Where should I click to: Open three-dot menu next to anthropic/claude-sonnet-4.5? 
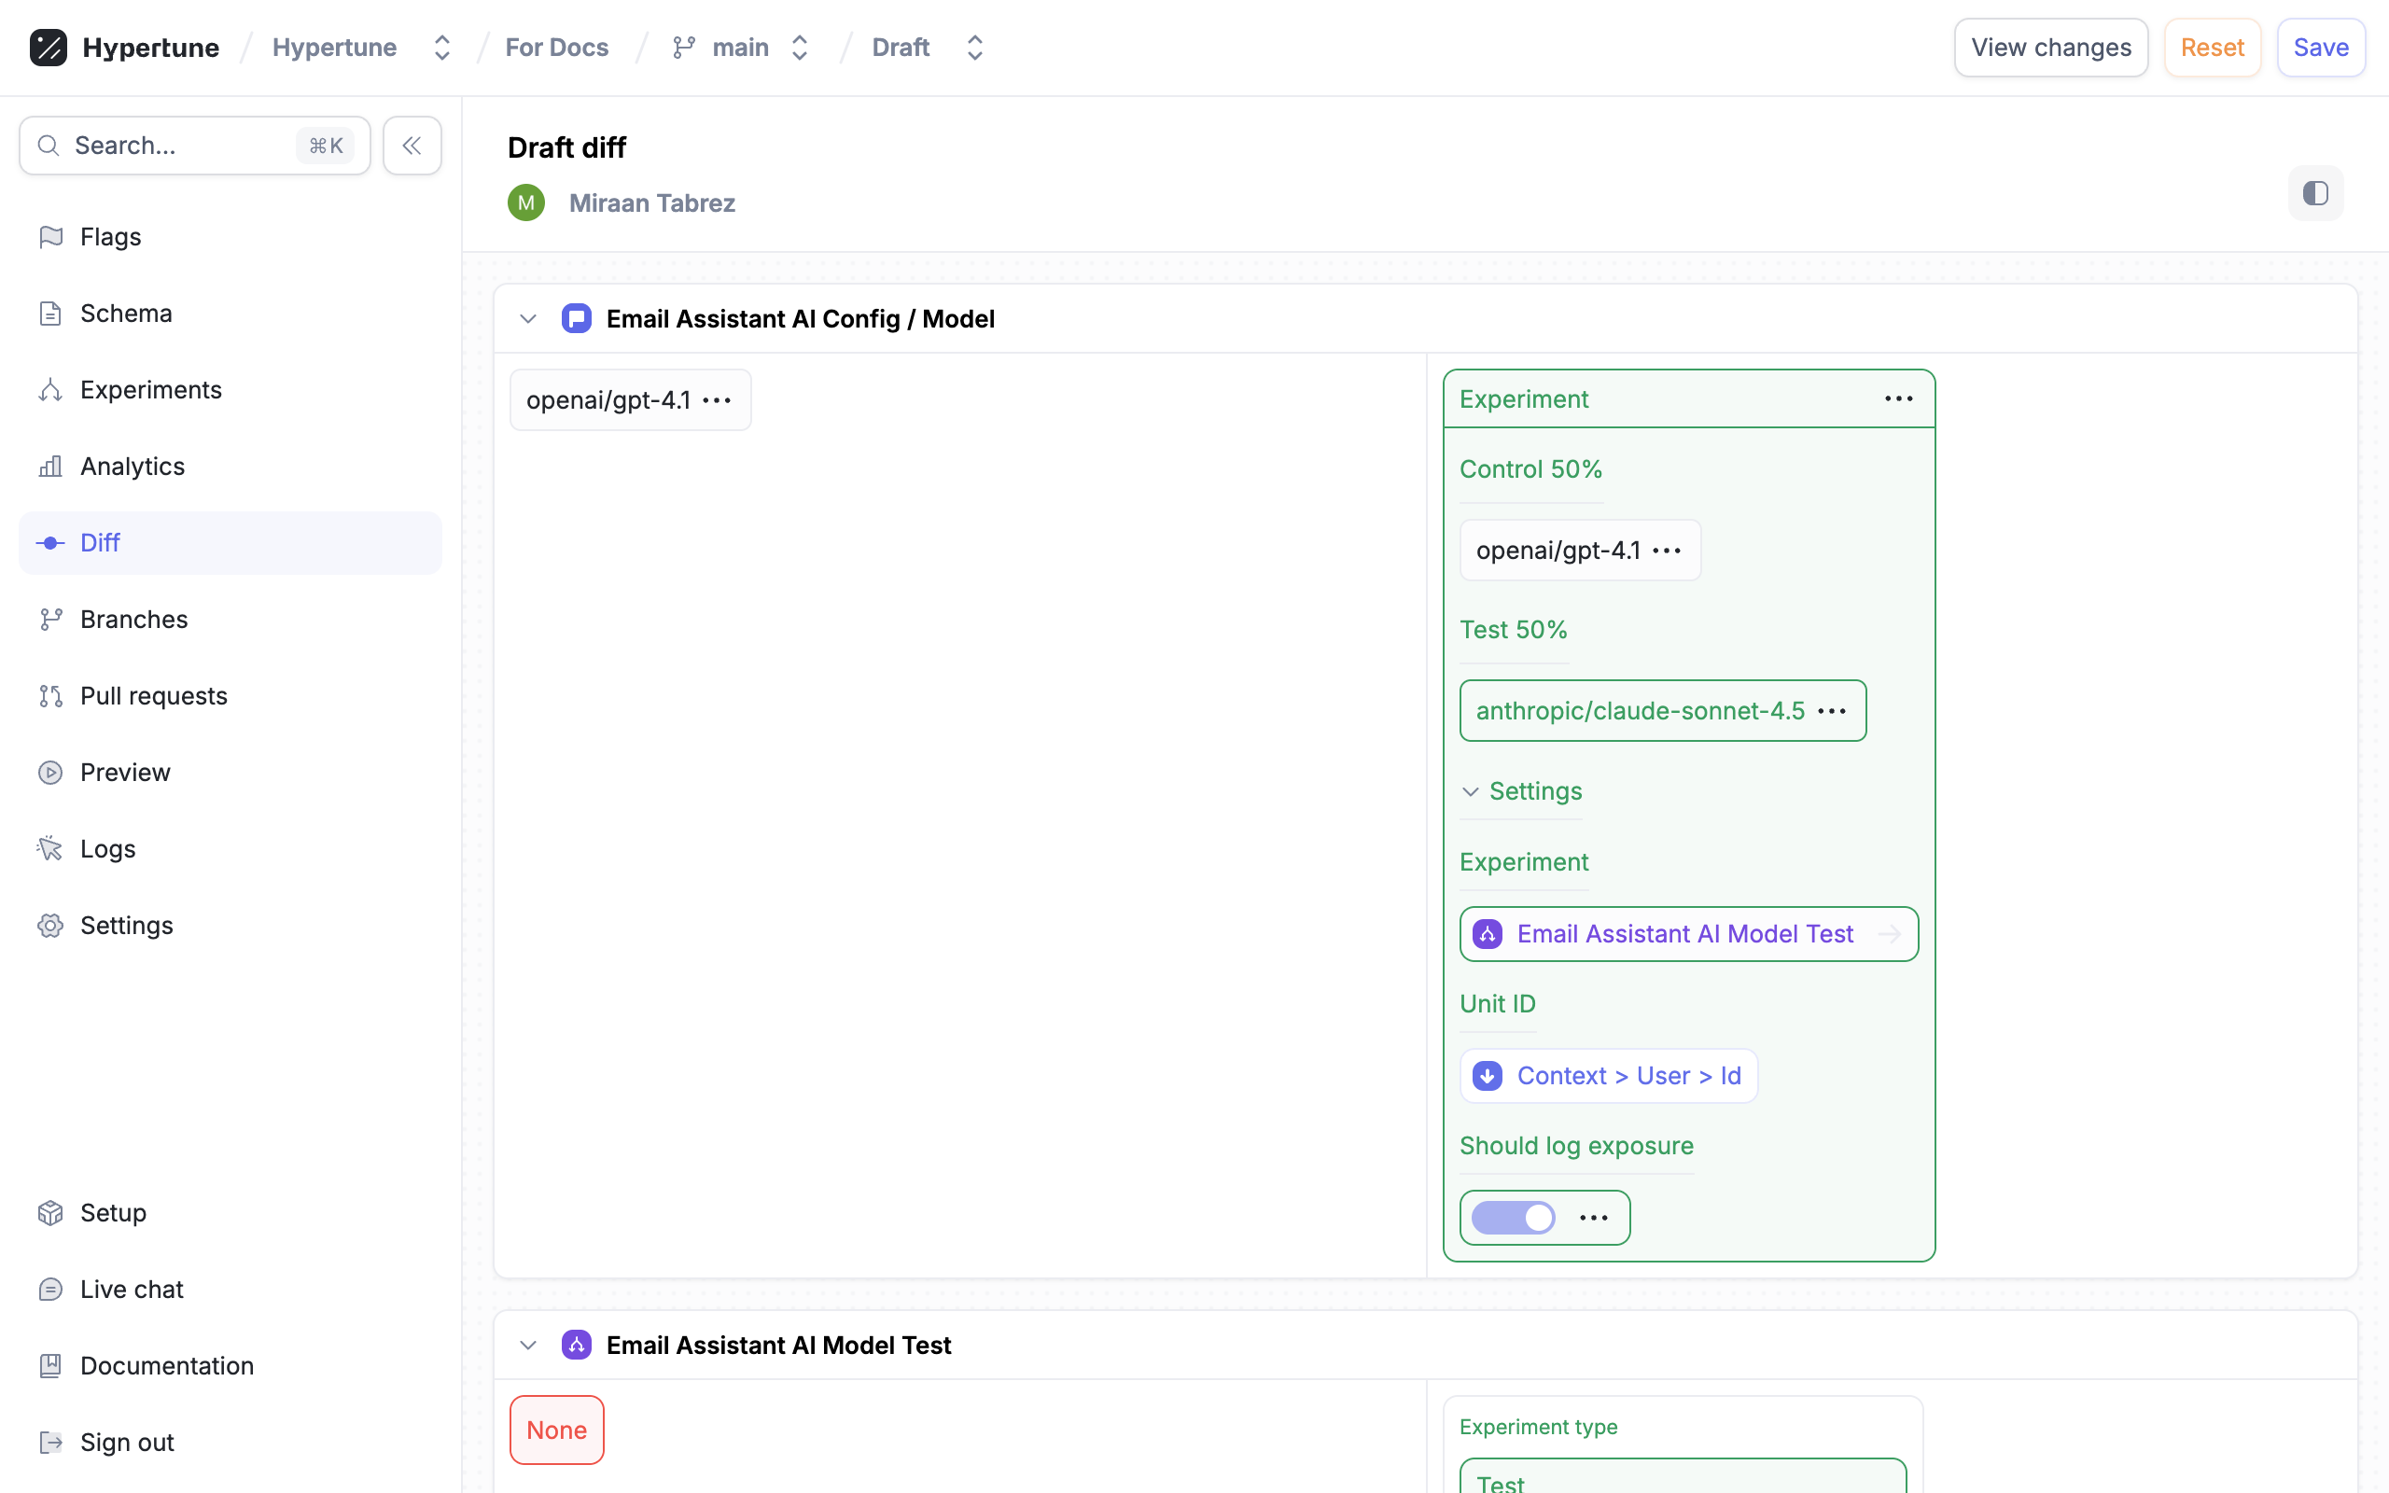coord(1831,711)
